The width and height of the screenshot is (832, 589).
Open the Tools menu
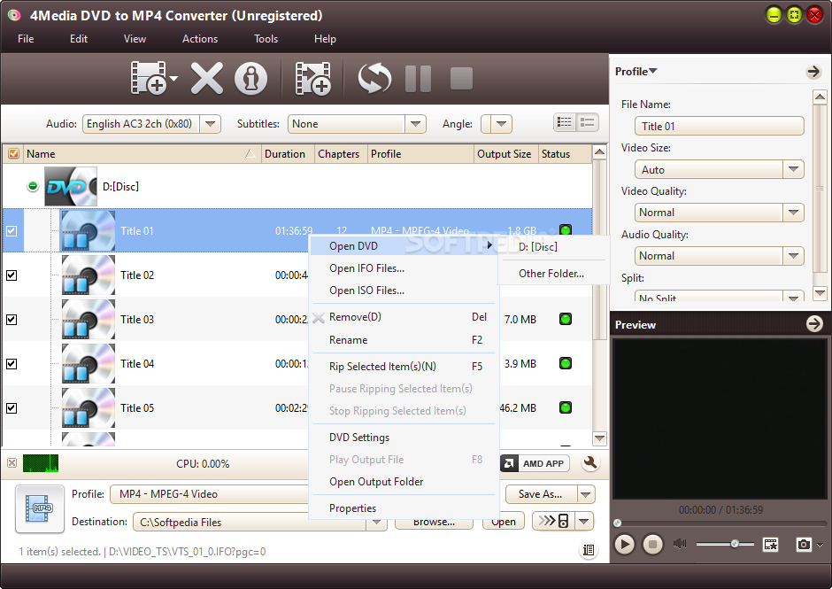266,39
